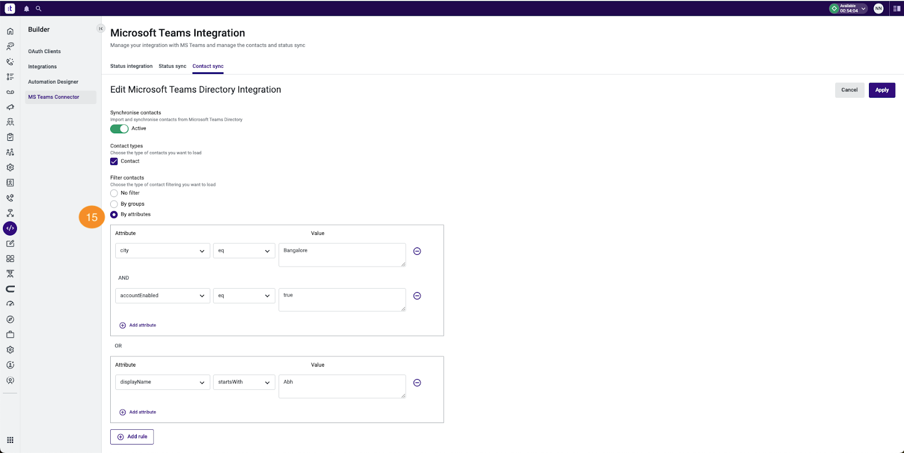Viewport: 904px width, 453px height.
Task: Open the eq operator dropdown for city
Action: (244, 251)
